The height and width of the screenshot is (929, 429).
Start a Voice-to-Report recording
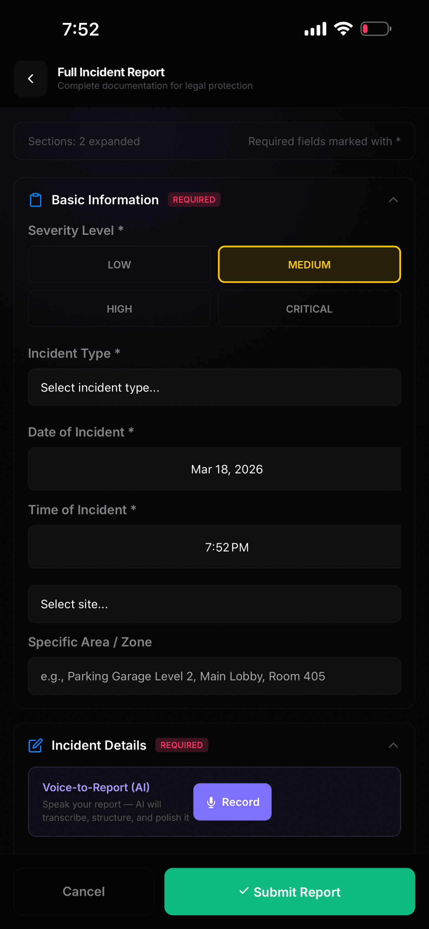pyautogui.click(x=232, y=802)
